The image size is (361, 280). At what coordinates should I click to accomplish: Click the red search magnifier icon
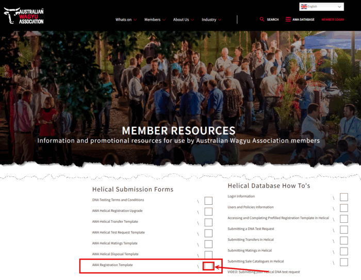click(262, 20)
